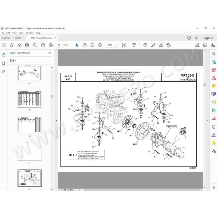Open thumbnail options dropdown
This screenshot has width=217, height=217.
(13, 60)
